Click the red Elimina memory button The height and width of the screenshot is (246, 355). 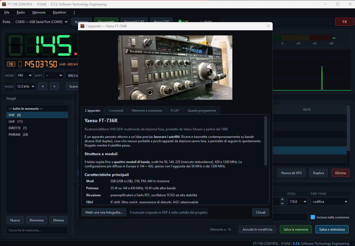[340, 173]
